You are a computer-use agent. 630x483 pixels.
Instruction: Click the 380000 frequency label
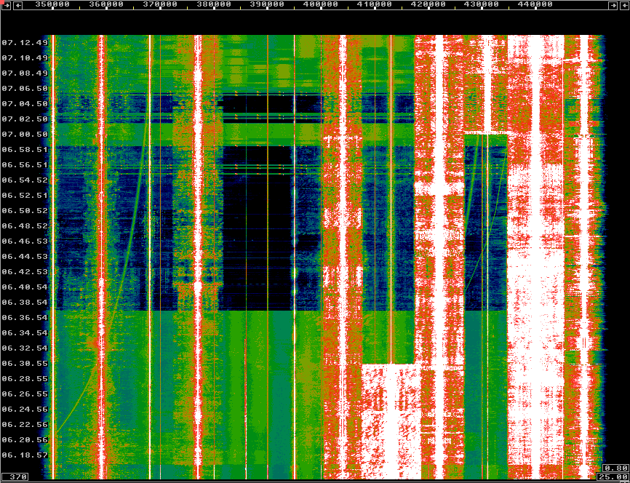click(214, 4)
